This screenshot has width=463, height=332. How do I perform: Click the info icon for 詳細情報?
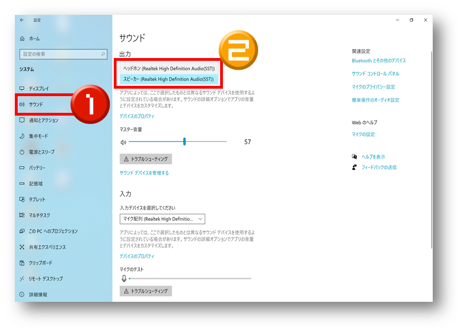click(x=22, y=294)
